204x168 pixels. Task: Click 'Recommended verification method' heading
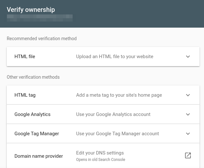pos(41,39)
